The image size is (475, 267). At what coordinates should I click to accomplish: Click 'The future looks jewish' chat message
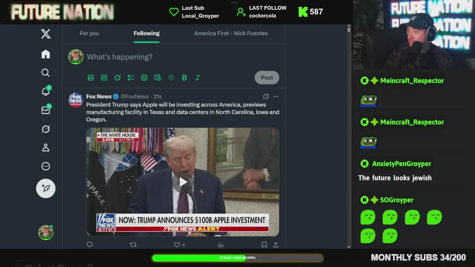tap(395, 178)
